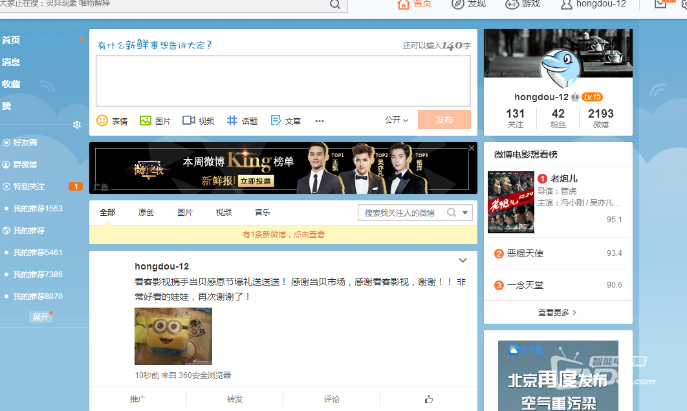Screen dimensions: 687x411
Task: Open 特别关注 in the left sidebar
Action: 24,187
